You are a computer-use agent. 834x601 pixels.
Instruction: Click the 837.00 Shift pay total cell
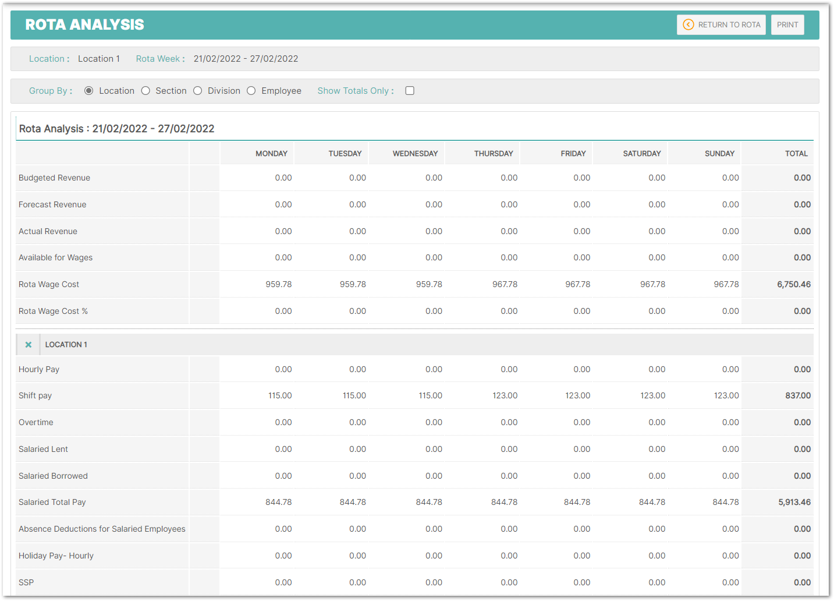point(797,395)
